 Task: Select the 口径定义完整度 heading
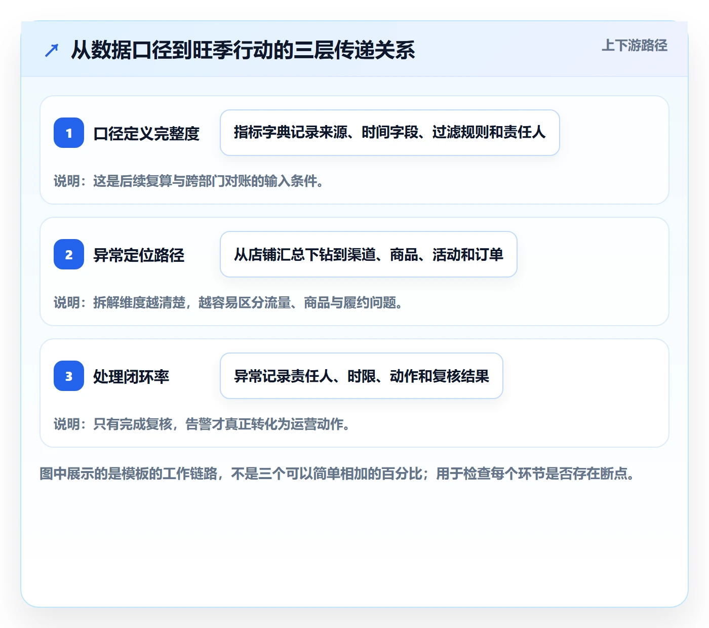[x=146, y=133]
